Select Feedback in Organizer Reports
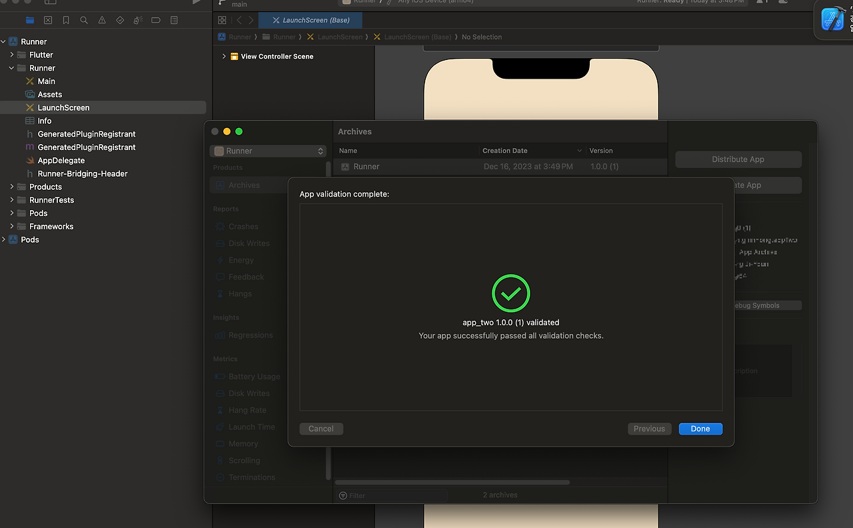The height and width of the screenshot is (528, 853). 246,277
